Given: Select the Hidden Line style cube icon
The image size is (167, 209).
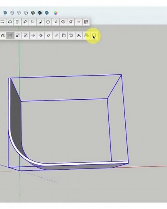Looking at the screenshot, I should click(26, 13).
